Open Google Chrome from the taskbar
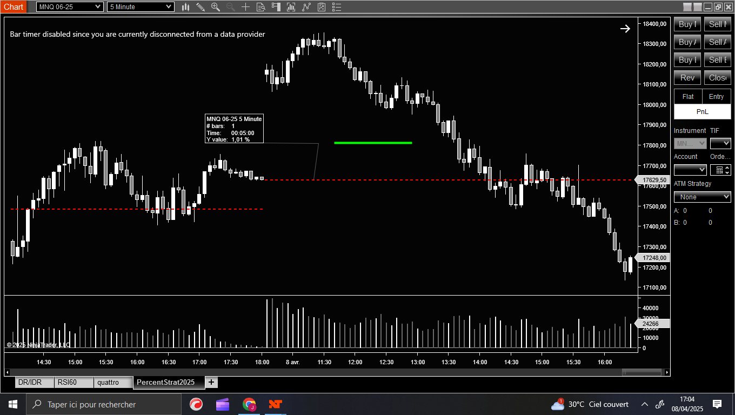 tap(249, 404)
